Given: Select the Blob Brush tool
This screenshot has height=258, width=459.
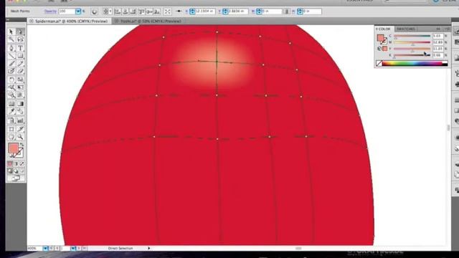Looking at the screenshot, I should [x=11, y=71].
